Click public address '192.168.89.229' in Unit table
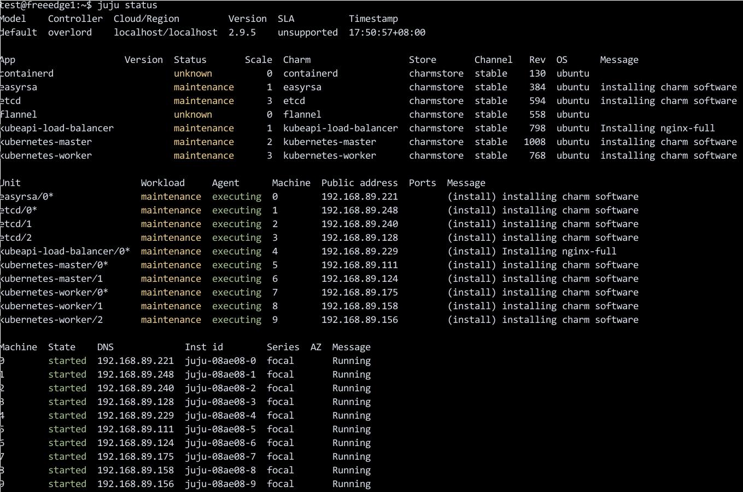Image resolution: width=743 pixels, height=492 pixels. (x=360, y=251)
